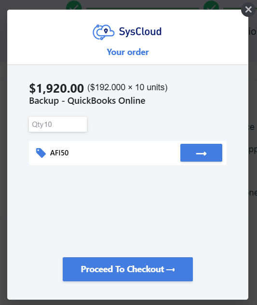Click second green checkmark step near close button
257x305 pixels.
(211, 5)
